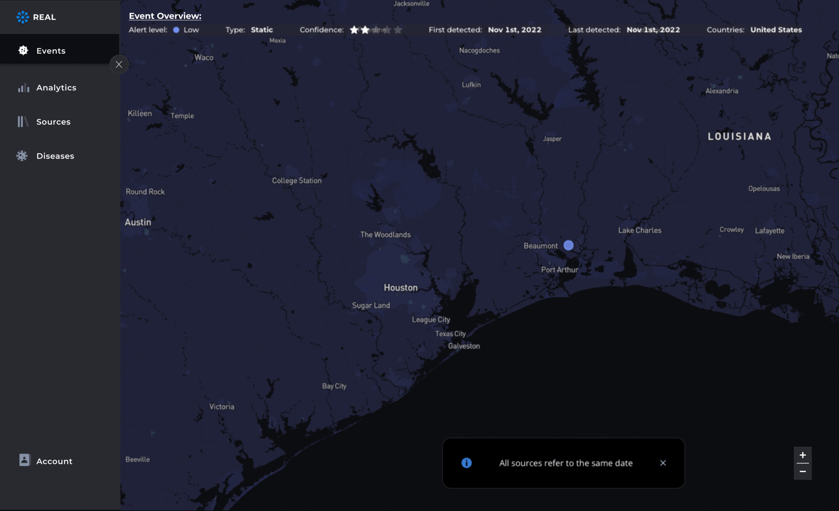Click the 'Lufkin' map label

tap(471, 85)
